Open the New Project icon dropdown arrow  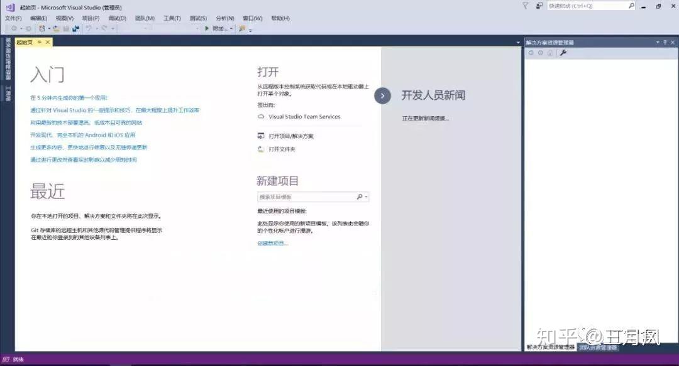[49, 28]
